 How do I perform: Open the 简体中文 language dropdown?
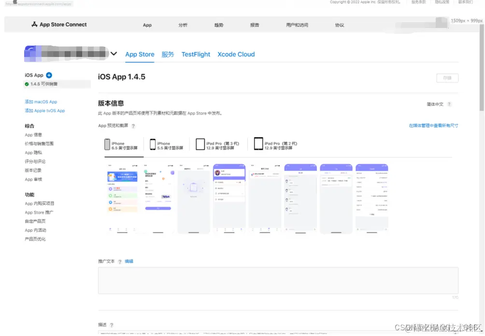tap(435, 104)
